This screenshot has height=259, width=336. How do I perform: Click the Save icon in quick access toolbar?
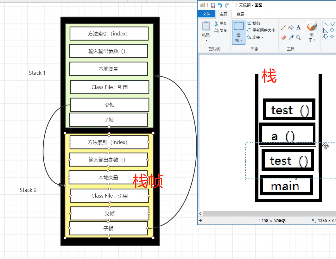[x=213, y=5]
